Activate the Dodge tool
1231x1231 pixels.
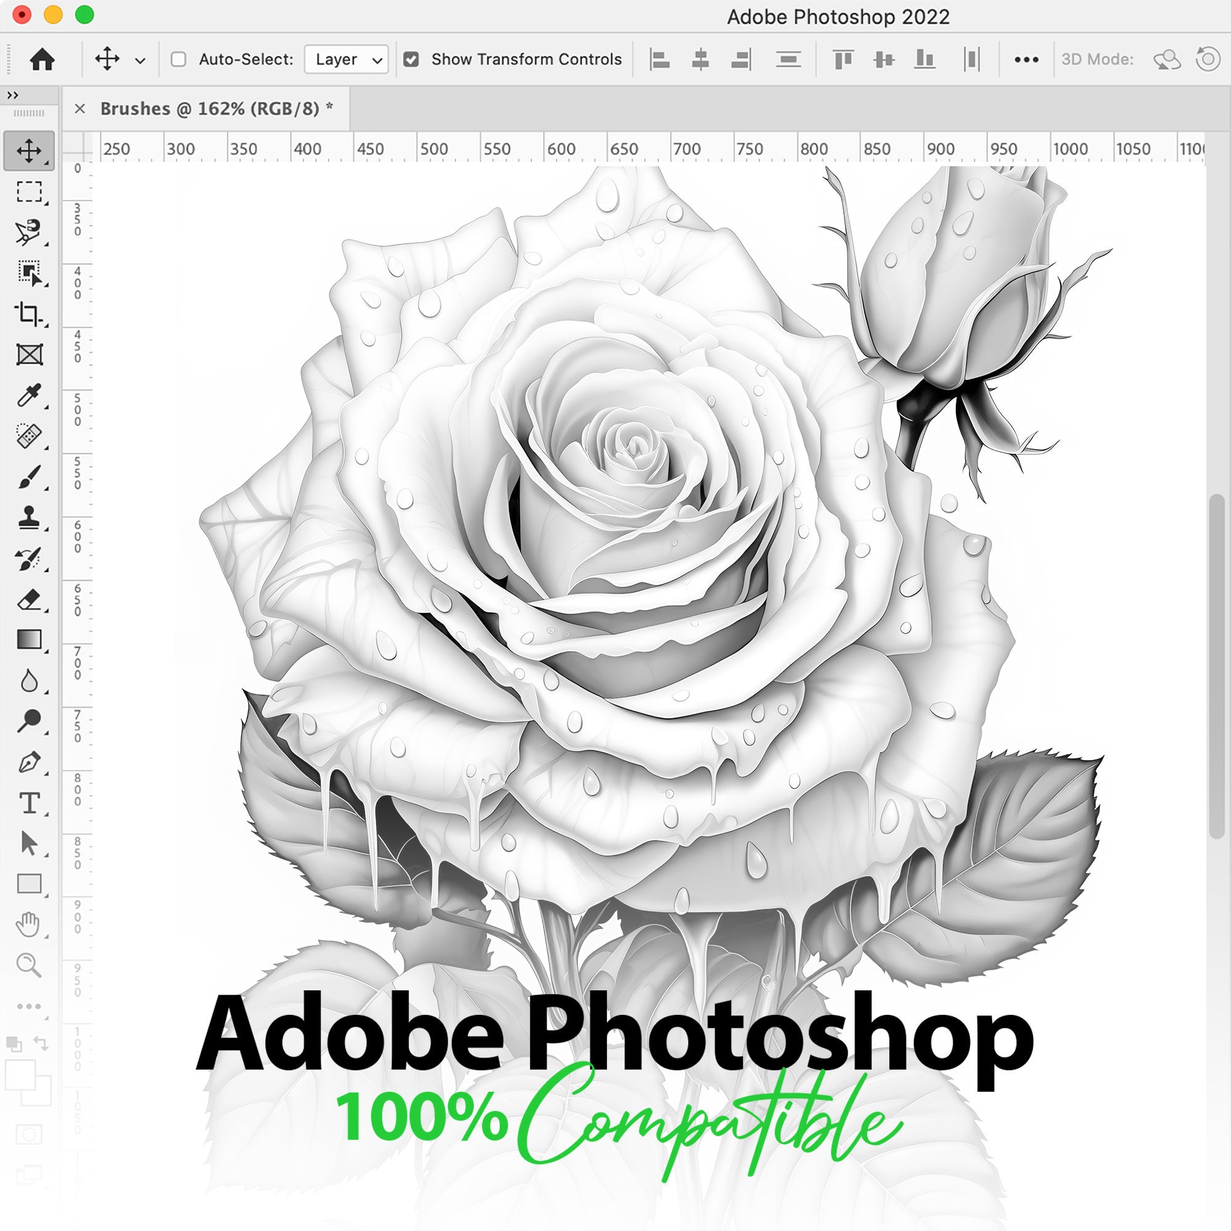[x=29, y=721]
